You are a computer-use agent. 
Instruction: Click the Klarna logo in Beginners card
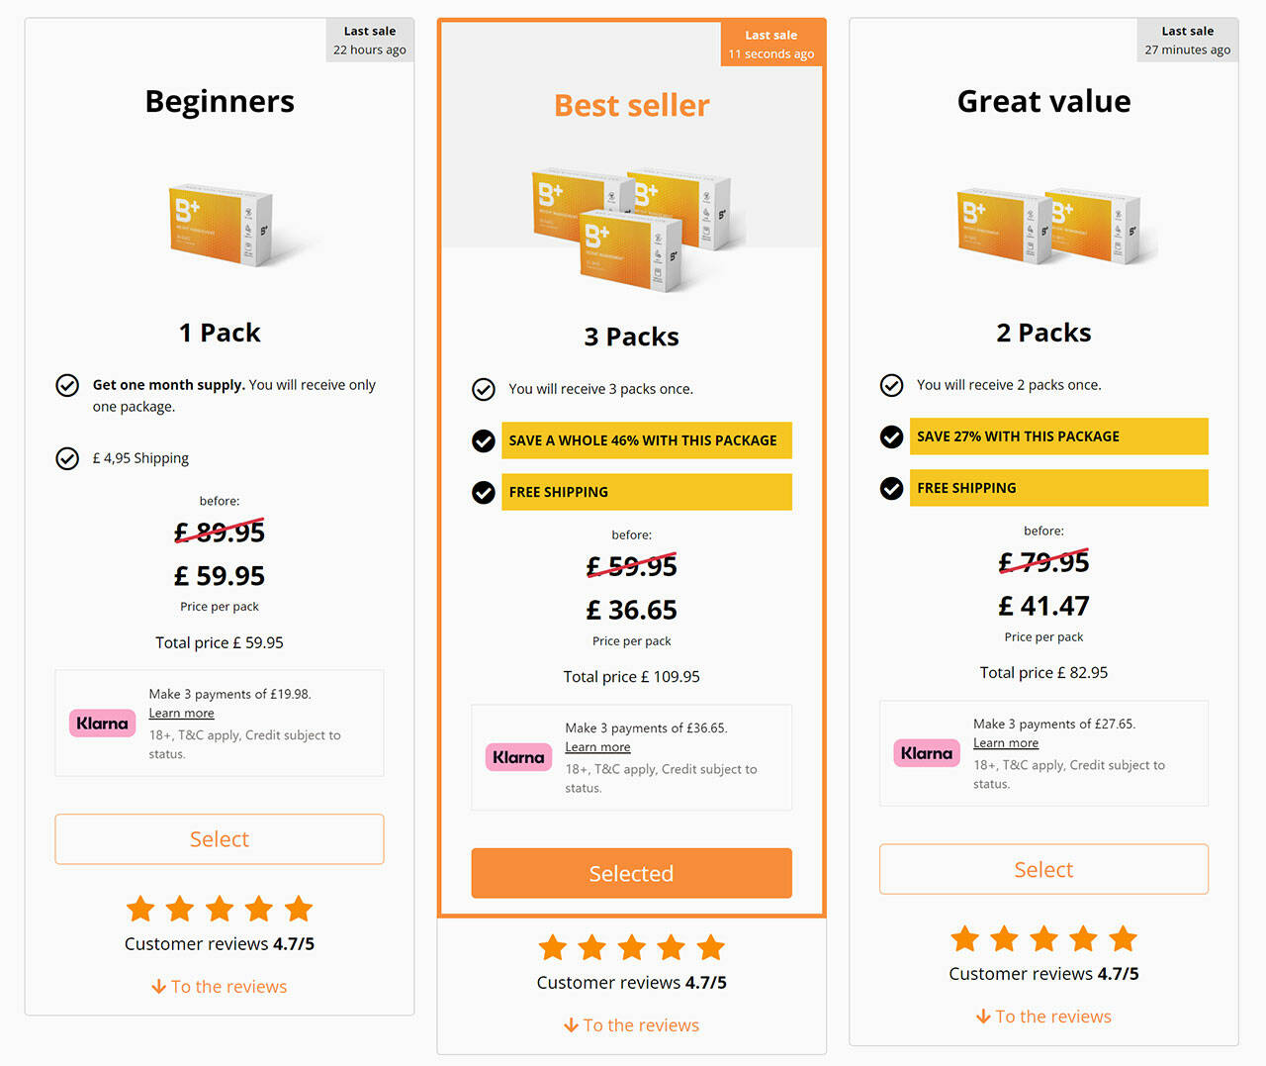pos(103,724)
